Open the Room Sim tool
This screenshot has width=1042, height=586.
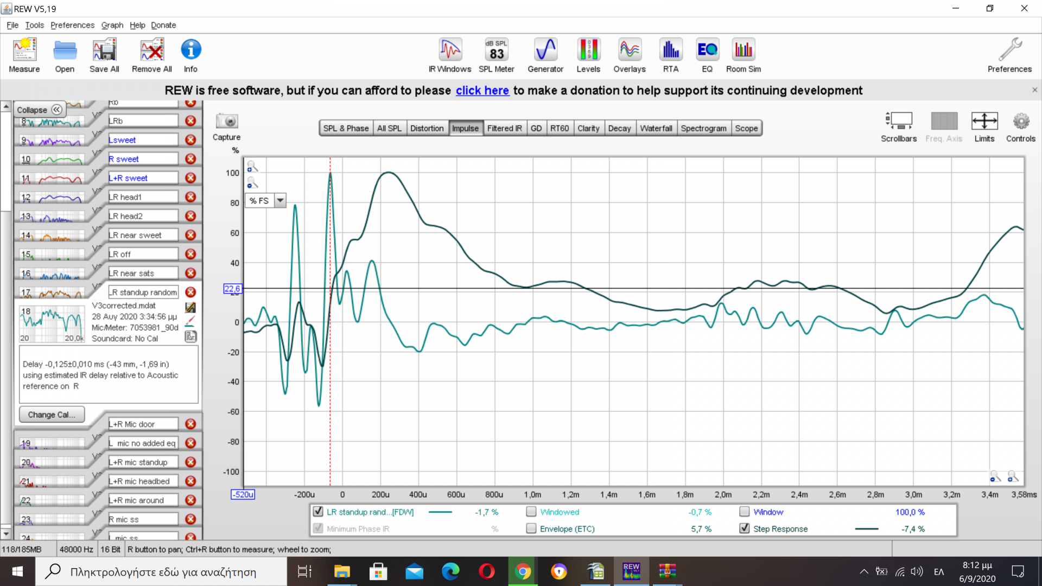(743, 55)
